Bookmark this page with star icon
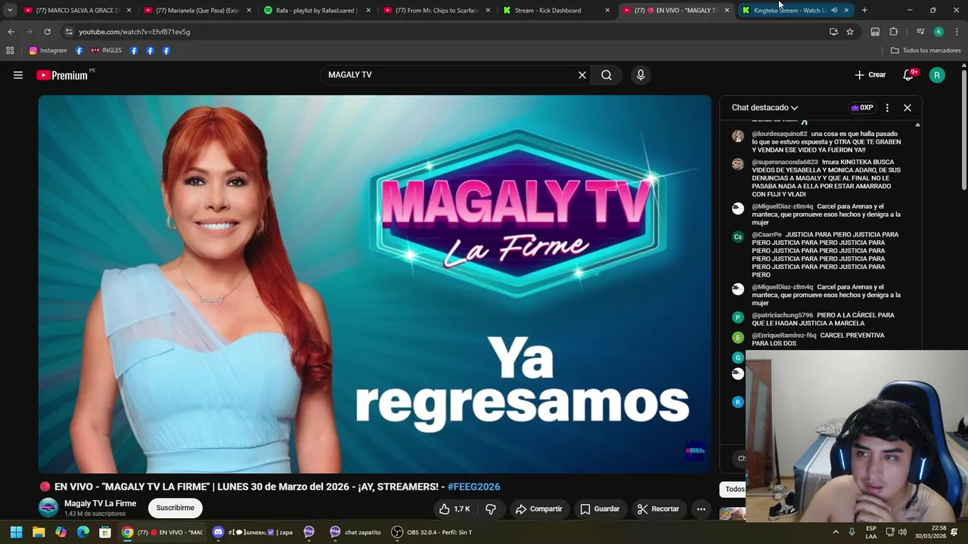 [850, 32]
